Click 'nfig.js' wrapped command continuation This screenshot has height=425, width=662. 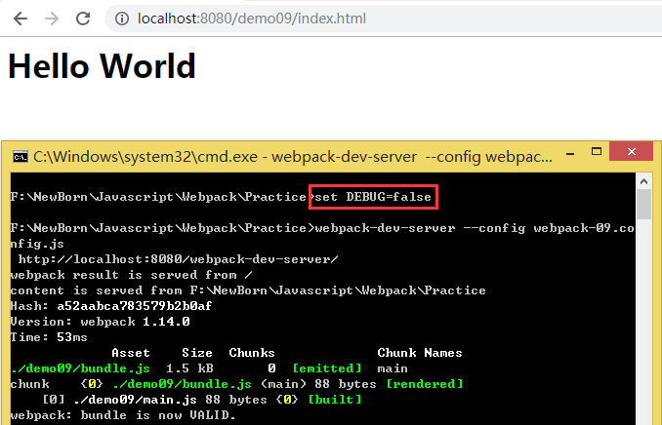point(37,244)
